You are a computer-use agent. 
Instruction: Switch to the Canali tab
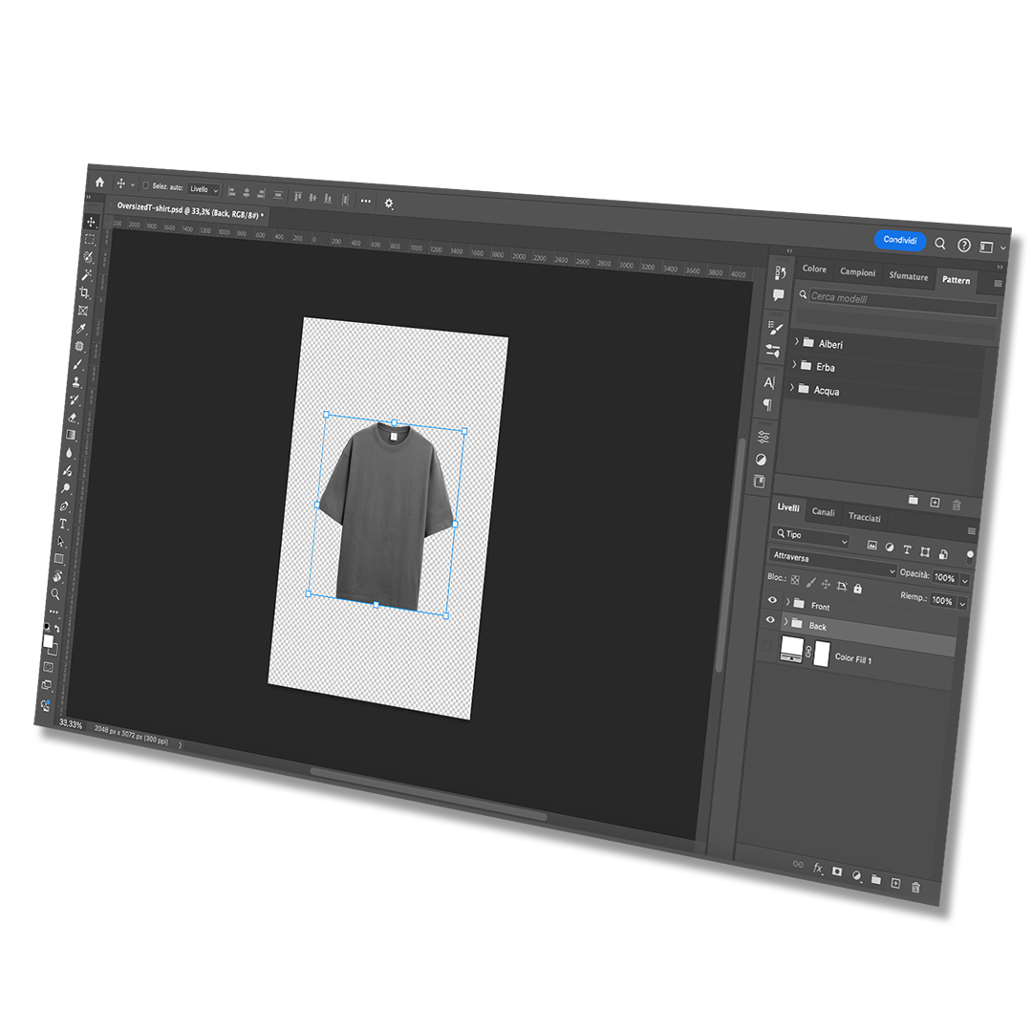[823, 513]
